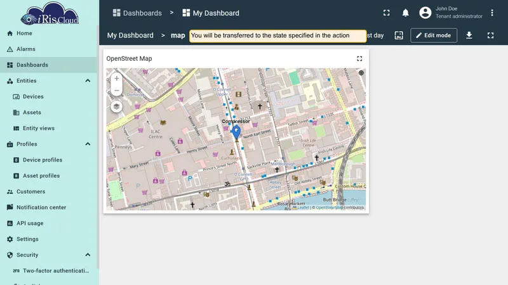
Task: Click the map target circle icon
Action: (361, 73)
